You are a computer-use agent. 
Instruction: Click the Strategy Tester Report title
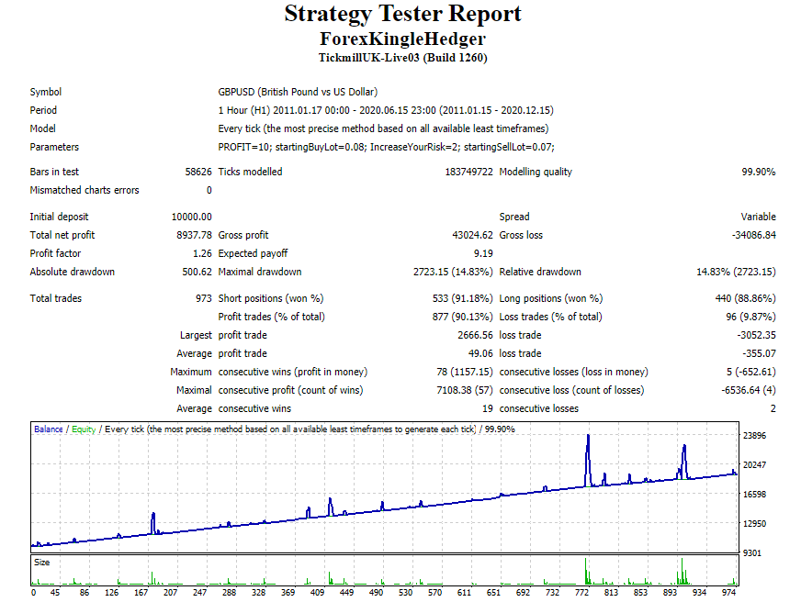402,15
